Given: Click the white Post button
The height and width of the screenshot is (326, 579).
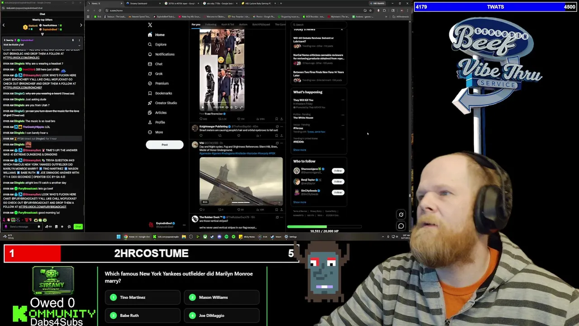Looking at the screenshot, I should [165, 145].
